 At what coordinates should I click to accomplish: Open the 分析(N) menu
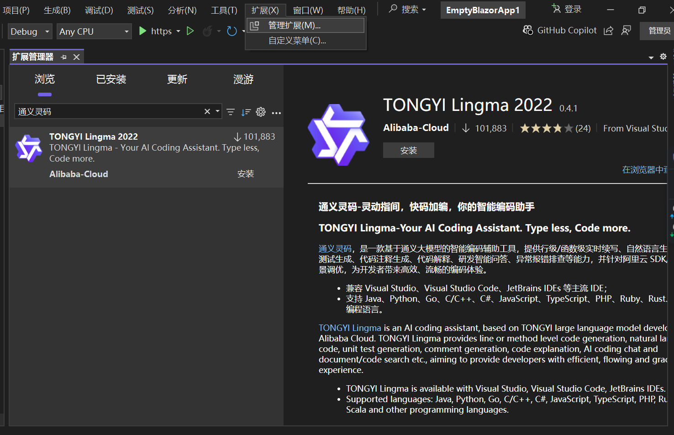pos(182,10)
